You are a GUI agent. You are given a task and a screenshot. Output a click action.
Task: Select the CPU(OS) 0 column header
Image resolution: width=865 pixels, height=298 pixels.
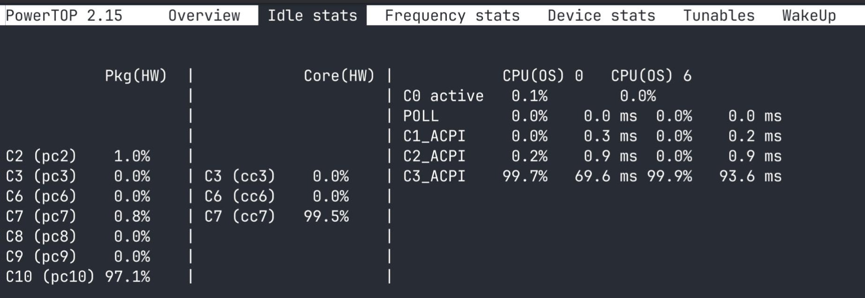pyautogui.click(x=542, y=76)
